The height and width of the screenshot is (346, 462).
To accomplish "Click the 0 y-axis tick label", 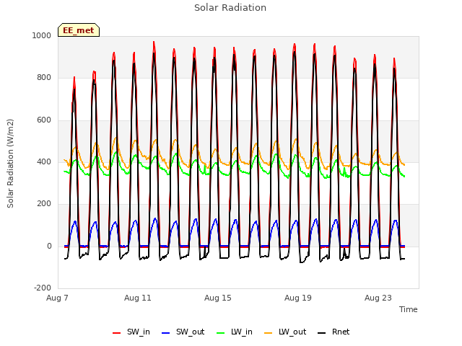I will pyautogui.click(x=49, y=247).
